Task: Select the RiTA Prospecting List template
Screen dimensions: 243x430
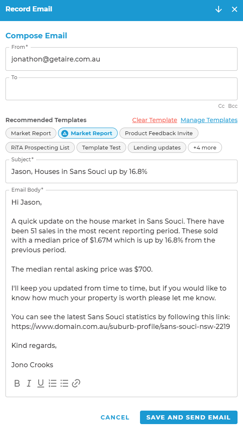Action: pos(40,147)
